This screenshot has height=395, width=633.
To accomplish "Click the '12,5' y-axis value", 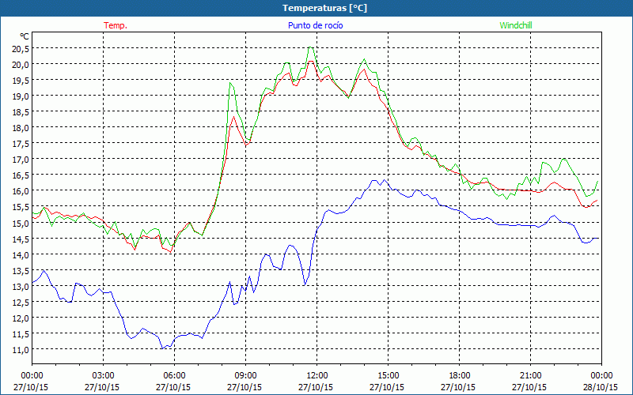I will click(21, 303).
